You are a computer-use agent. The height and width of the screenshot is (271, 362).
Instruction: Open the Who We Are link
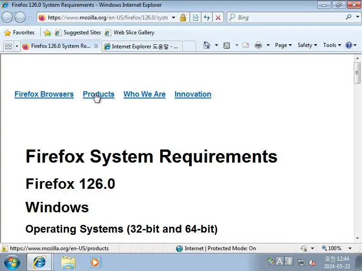(144, 94)
